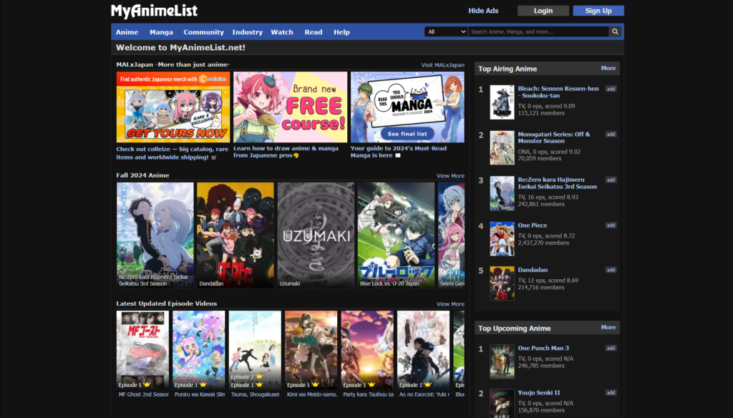
Task: Open Puniru wa Kawaii Slime episode thumbnail
Action: click(199, 350)
